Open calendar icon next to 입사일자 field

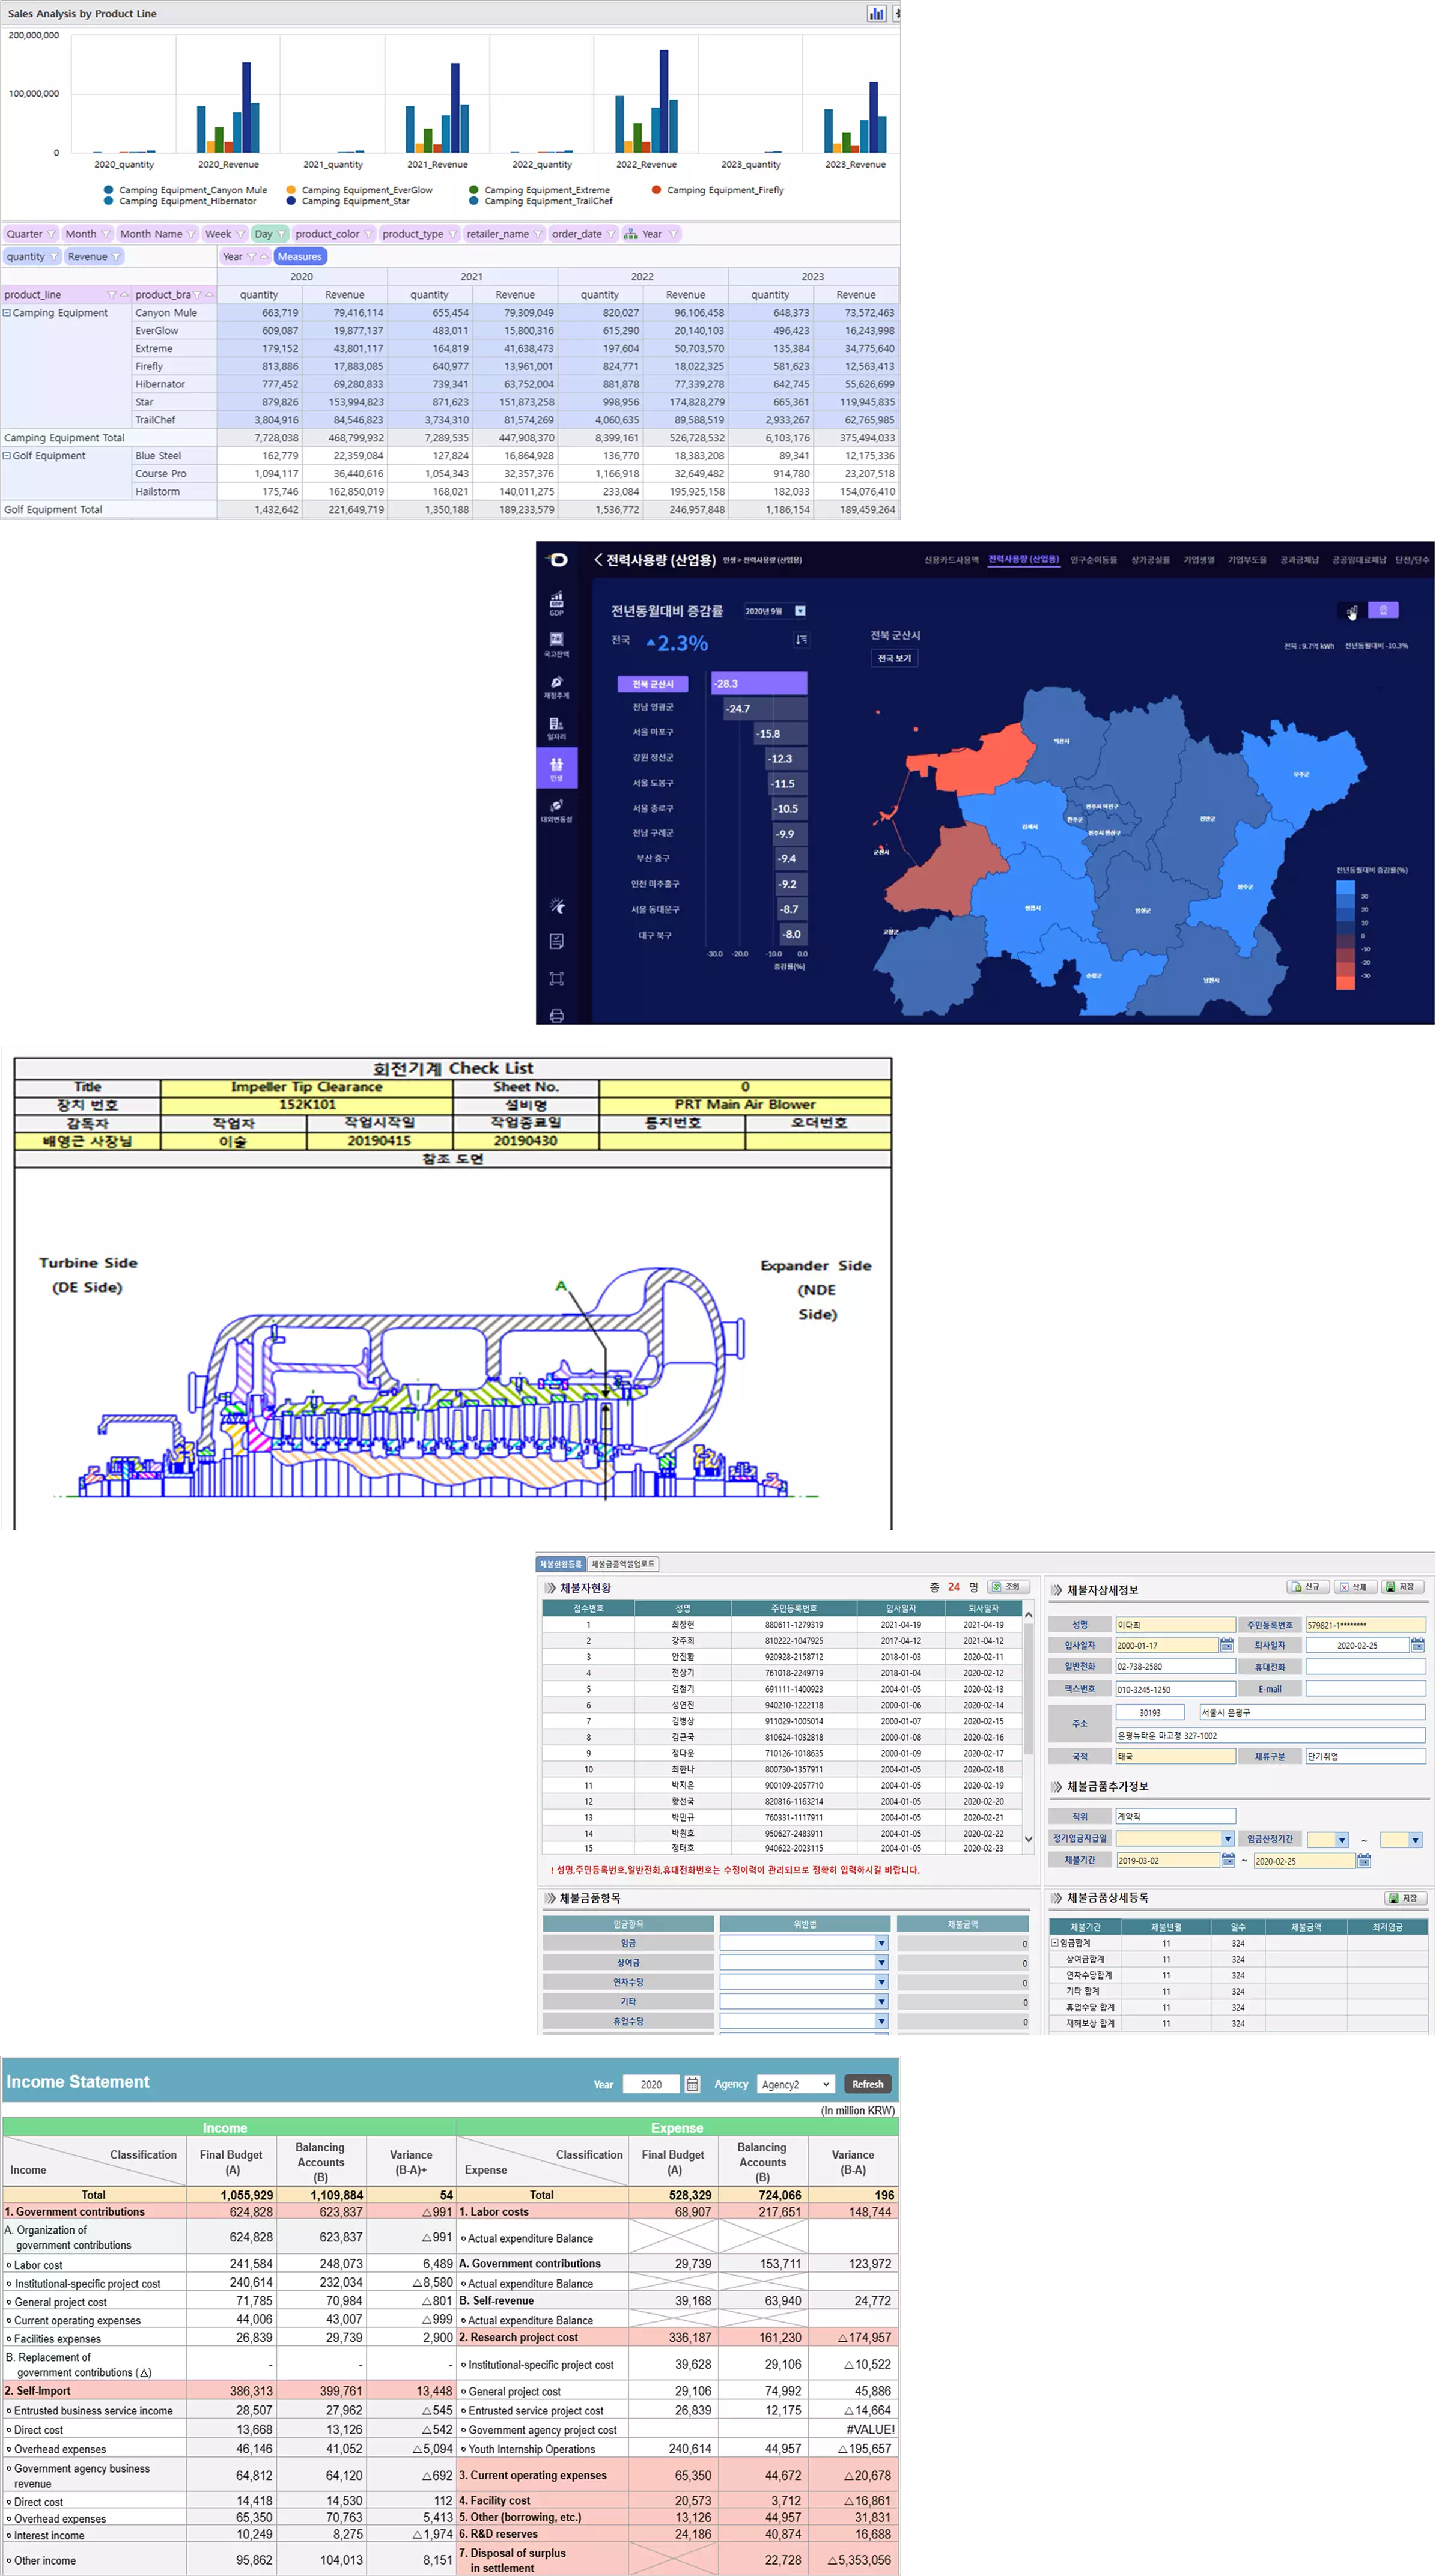[x=1226, y=1645]
